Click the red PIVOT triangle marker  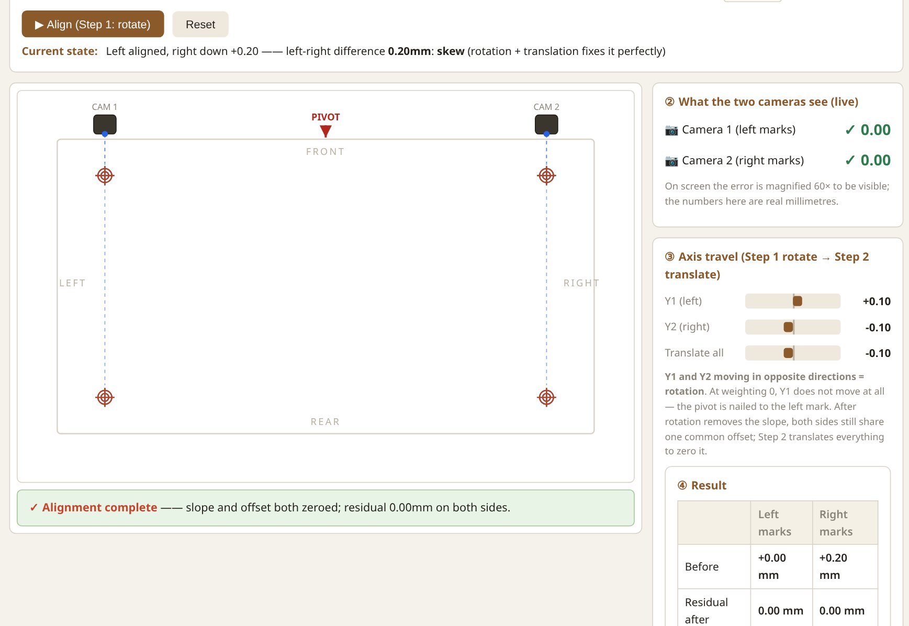pyautogui.click(x=326, y=131)
